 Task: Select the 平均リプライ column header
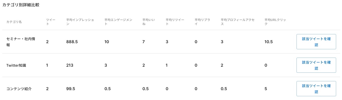tap(202, 22)
